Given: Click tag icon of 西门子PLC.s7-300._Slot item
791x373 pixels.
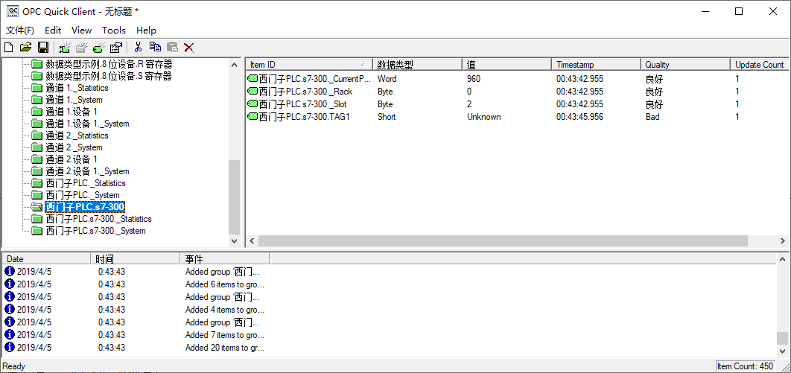Looking at the screenshot, I should click(252, 104).
